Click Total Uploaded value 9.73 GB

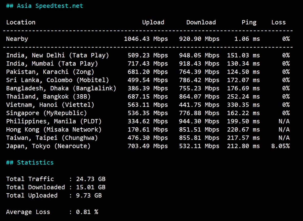[x=89, y=195]
